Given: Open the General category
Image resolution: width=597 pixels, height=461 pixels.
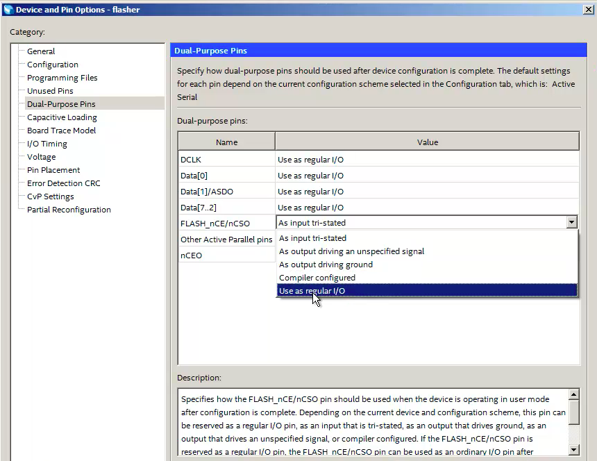Looking at the screenshot, I should tap(41, 51).
